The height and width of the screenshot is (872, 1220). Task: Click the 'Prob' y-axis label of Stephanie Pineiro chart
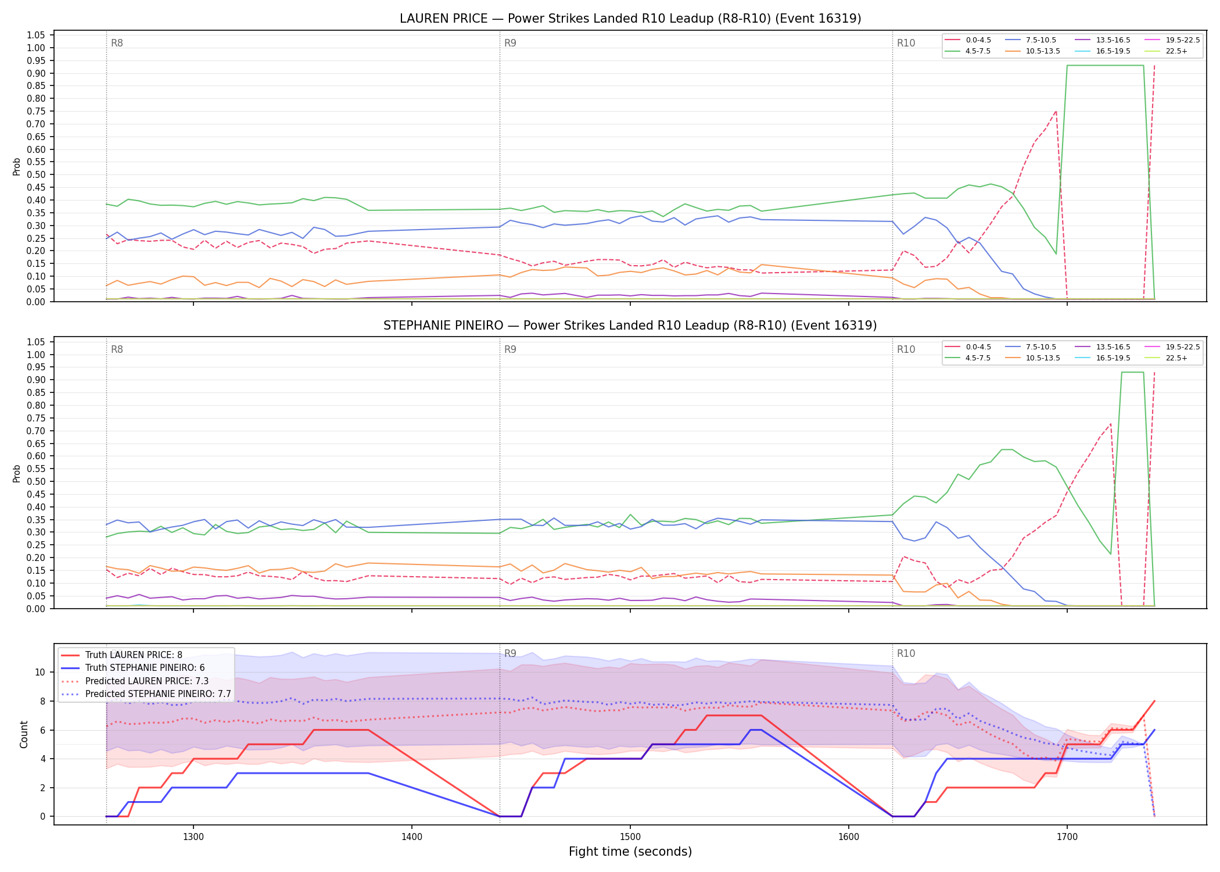pyautogui.click(x=17, y=473)
